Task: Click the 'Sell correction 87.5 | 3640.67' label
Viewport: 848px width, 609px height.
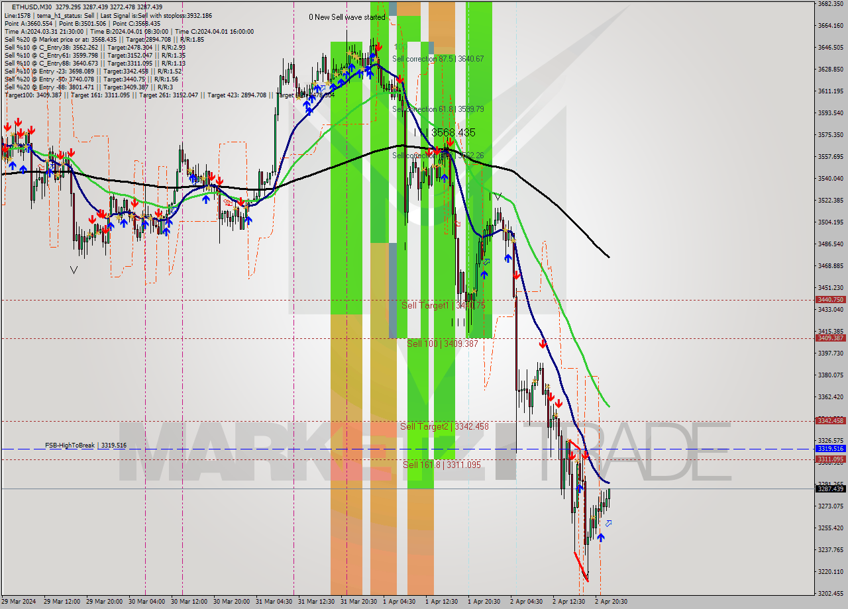Action: tap(438, 59)
